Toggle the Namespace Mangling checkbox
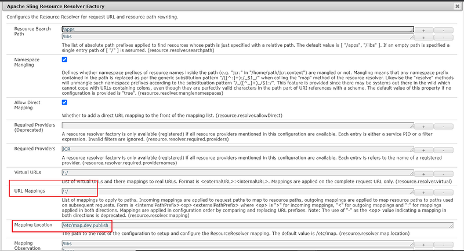Viewport: 464px width, 251px height. (64, 60)
